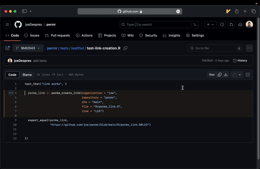Focus the 'Go to file' search field
260x169 pixels.
[215, 48]
